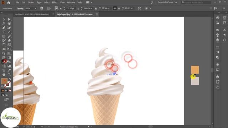Select the Artboard tool
This screenshot has height=128, width=228.
pos(4,70)
